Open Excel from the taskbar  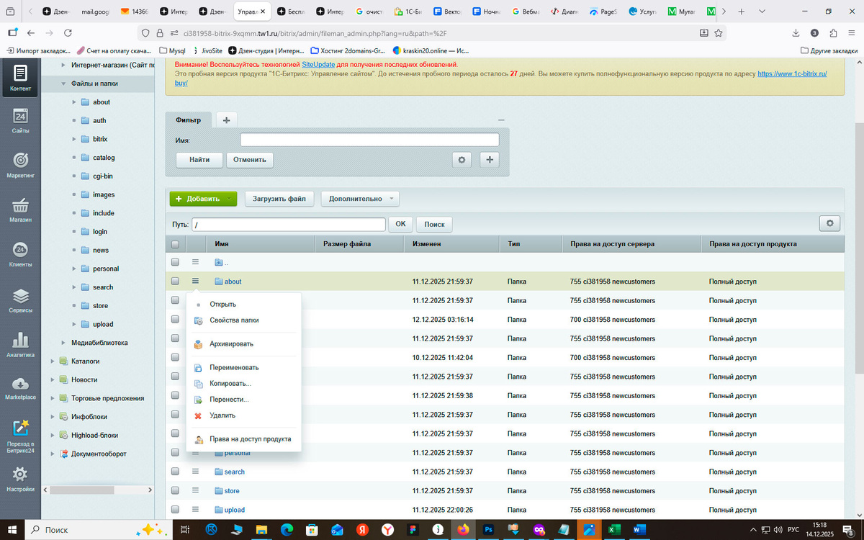point(614,529)
